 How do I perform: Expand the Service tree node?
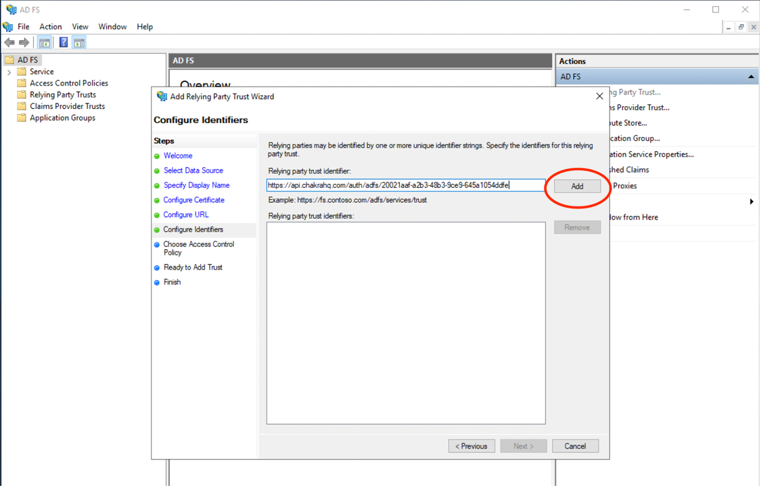[x=9, y=72]
